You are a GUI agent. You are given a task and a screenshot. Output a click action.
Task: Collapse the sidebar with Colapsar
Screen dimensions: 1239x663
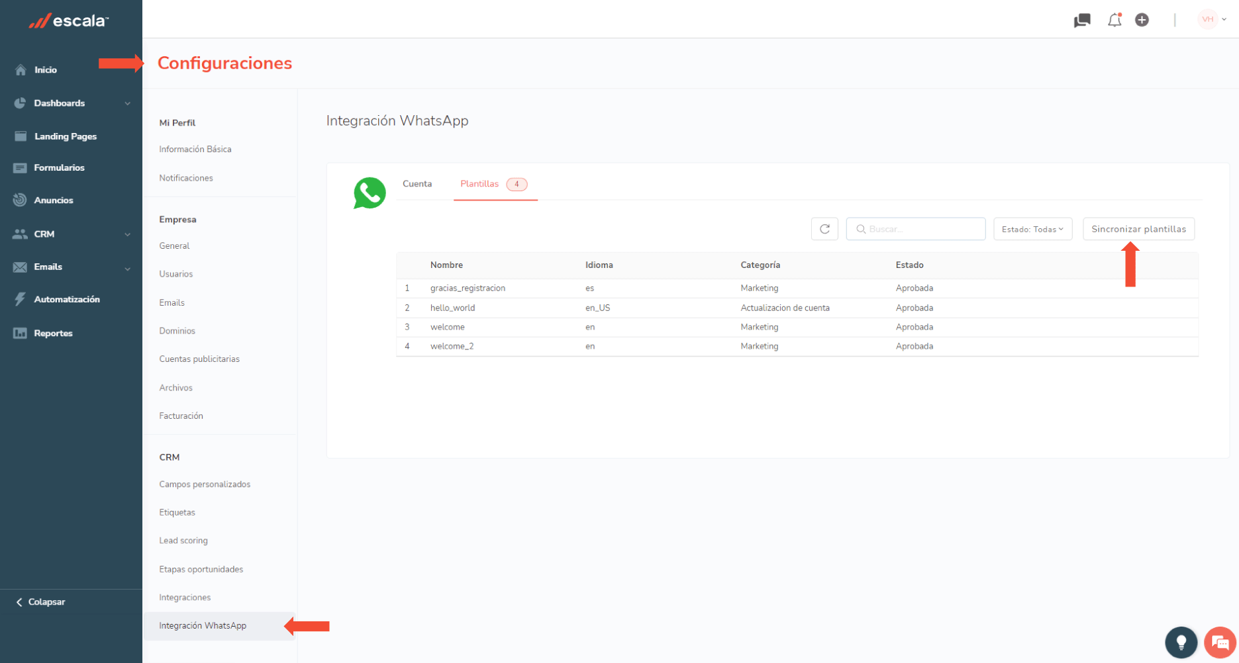(46, 602)
